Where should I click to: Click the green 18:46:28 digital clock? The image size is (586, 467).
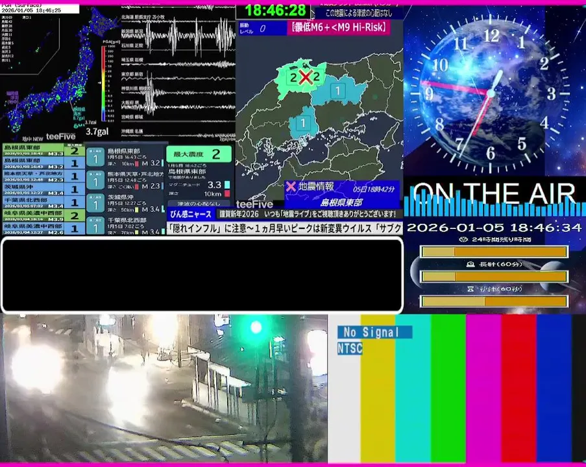275,10
